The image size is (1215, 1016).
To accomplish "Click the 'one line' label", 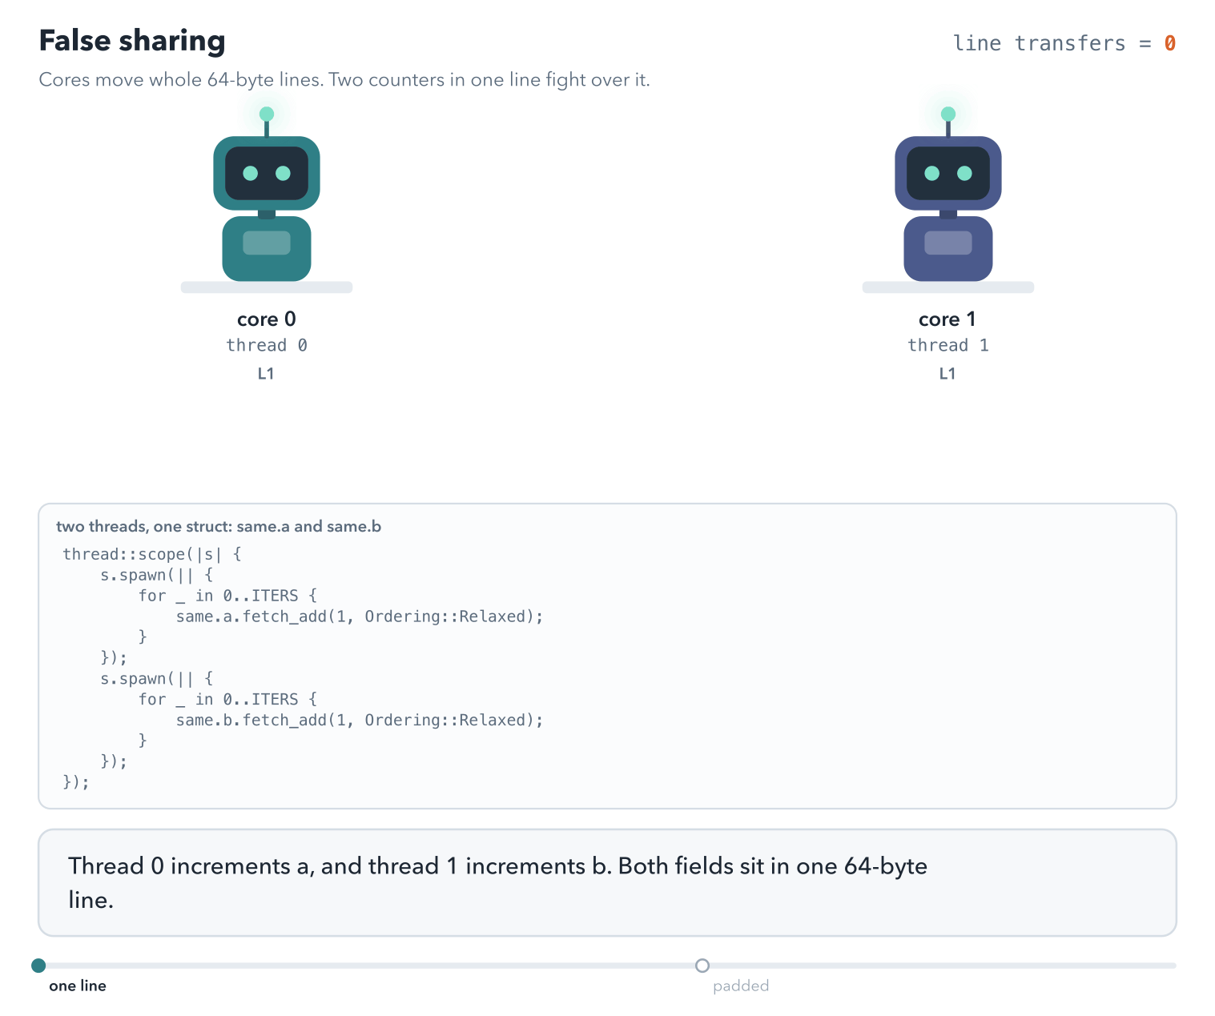I will point(78,986).
